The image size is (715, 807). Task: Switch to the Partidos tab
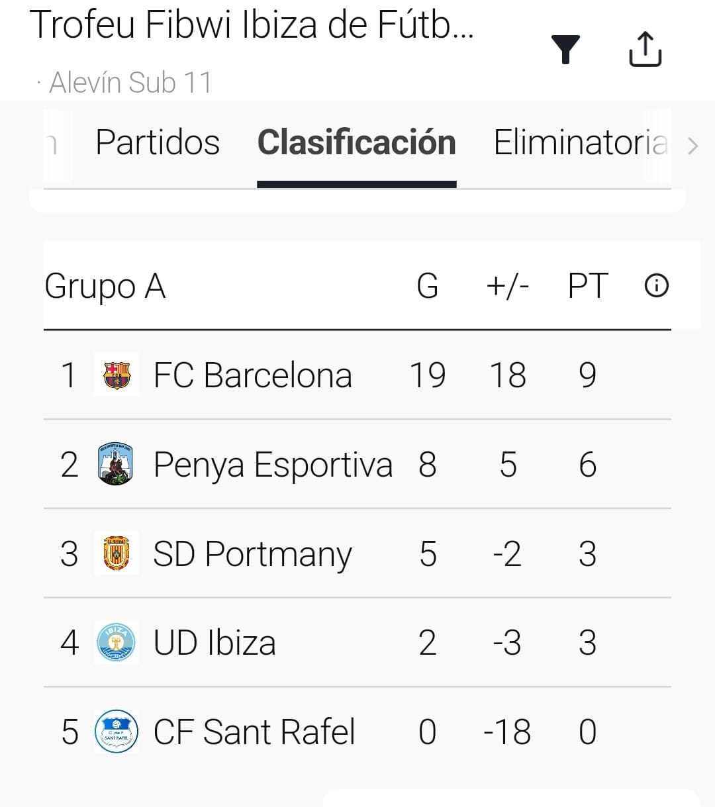pos(158,143)
